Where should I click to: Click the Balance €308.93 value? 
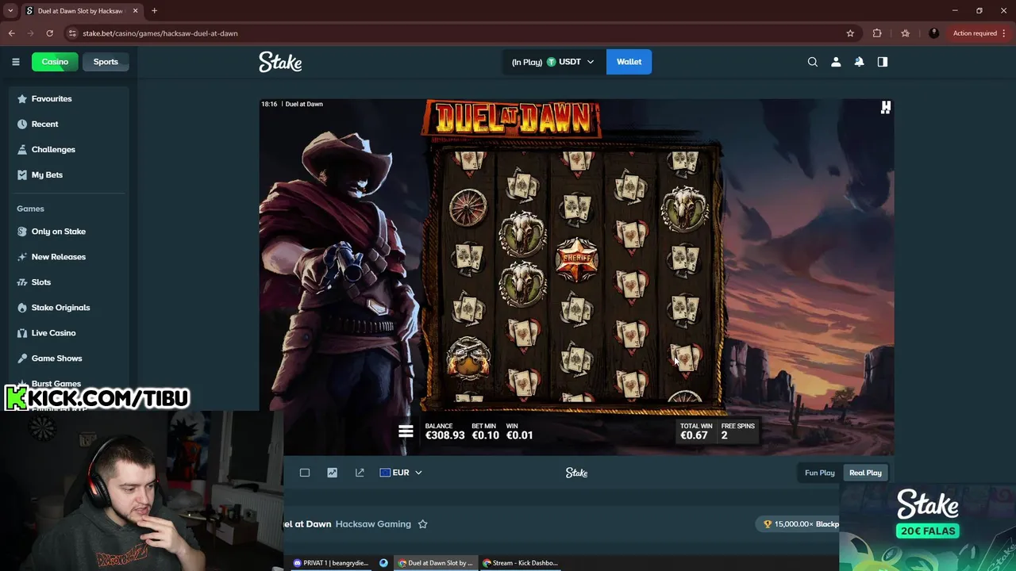point(444,435)
